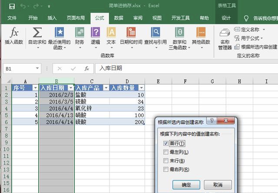Enable the 最左列 checkbox
This screenshot has height=193, width=278.
pyautogui.click(x=165, y=152)
